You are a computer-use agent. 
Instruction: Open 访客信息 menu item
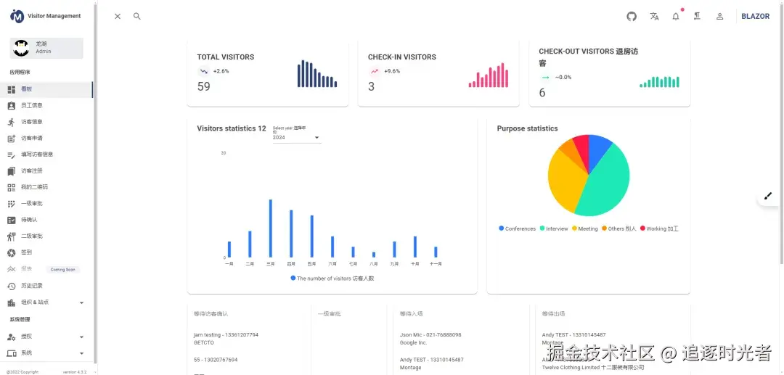click(46, 122)
